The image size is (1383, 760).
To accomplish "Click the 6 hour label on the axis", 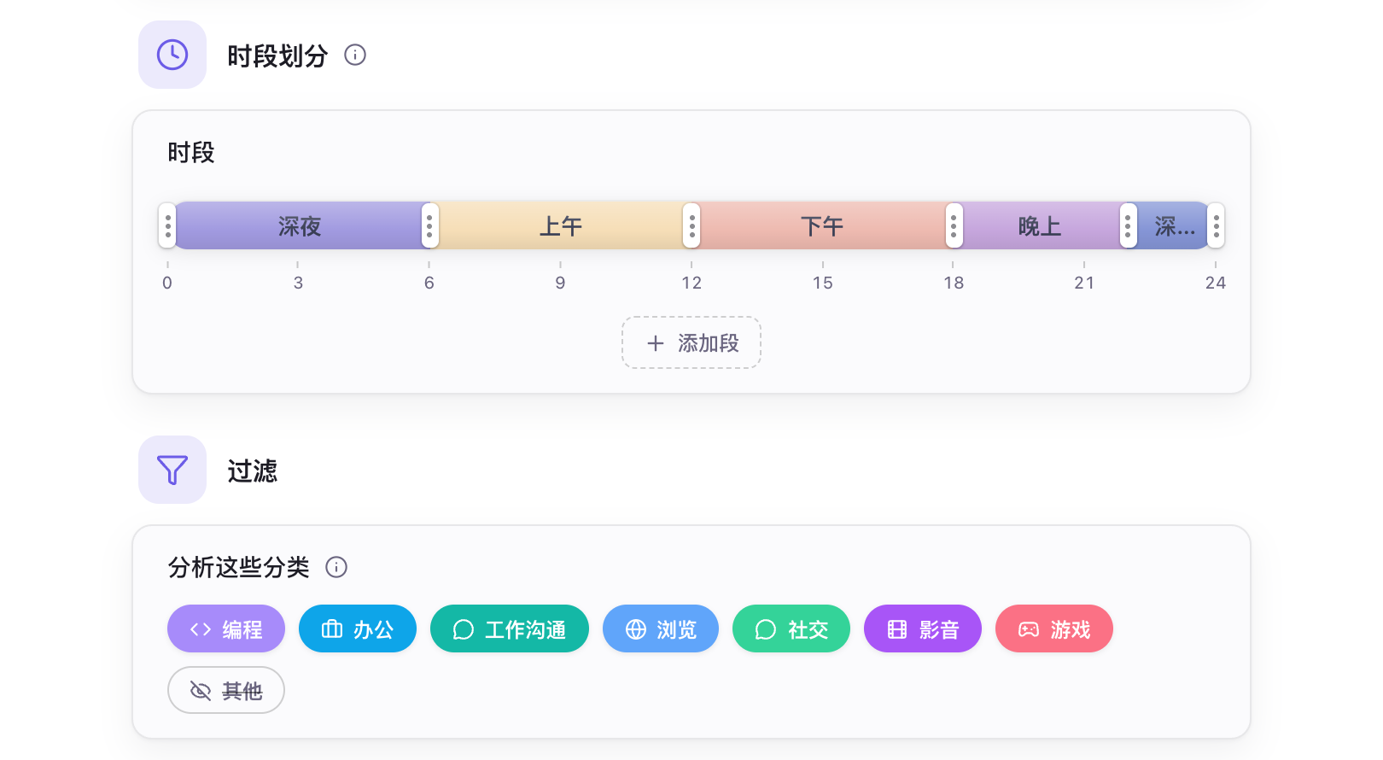I will tap(429, 283).
